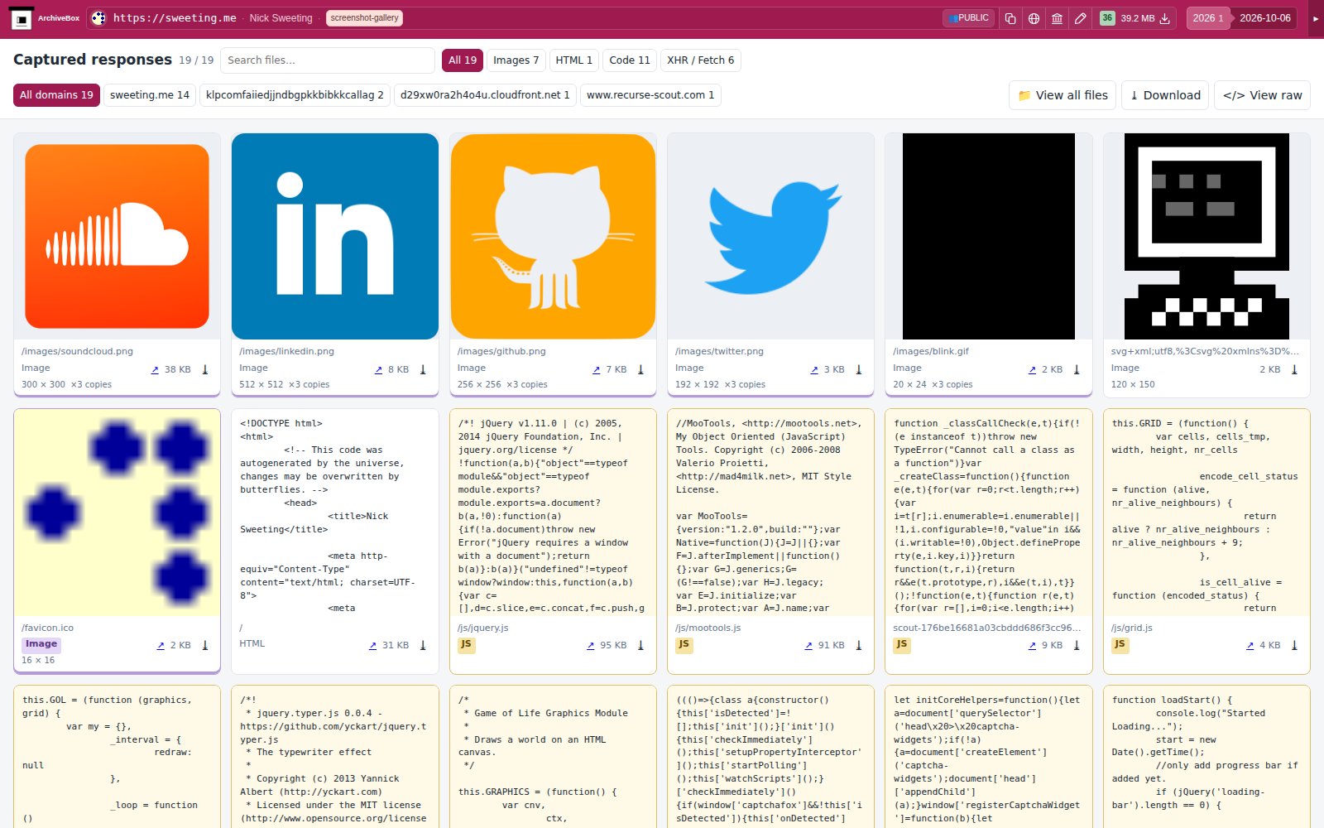
Task: Open twitter.png external link icon
Action: [814, 369]
